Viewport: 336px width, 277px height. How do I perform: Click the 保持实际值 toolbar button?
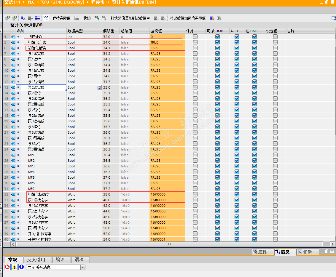pos(61,18)
